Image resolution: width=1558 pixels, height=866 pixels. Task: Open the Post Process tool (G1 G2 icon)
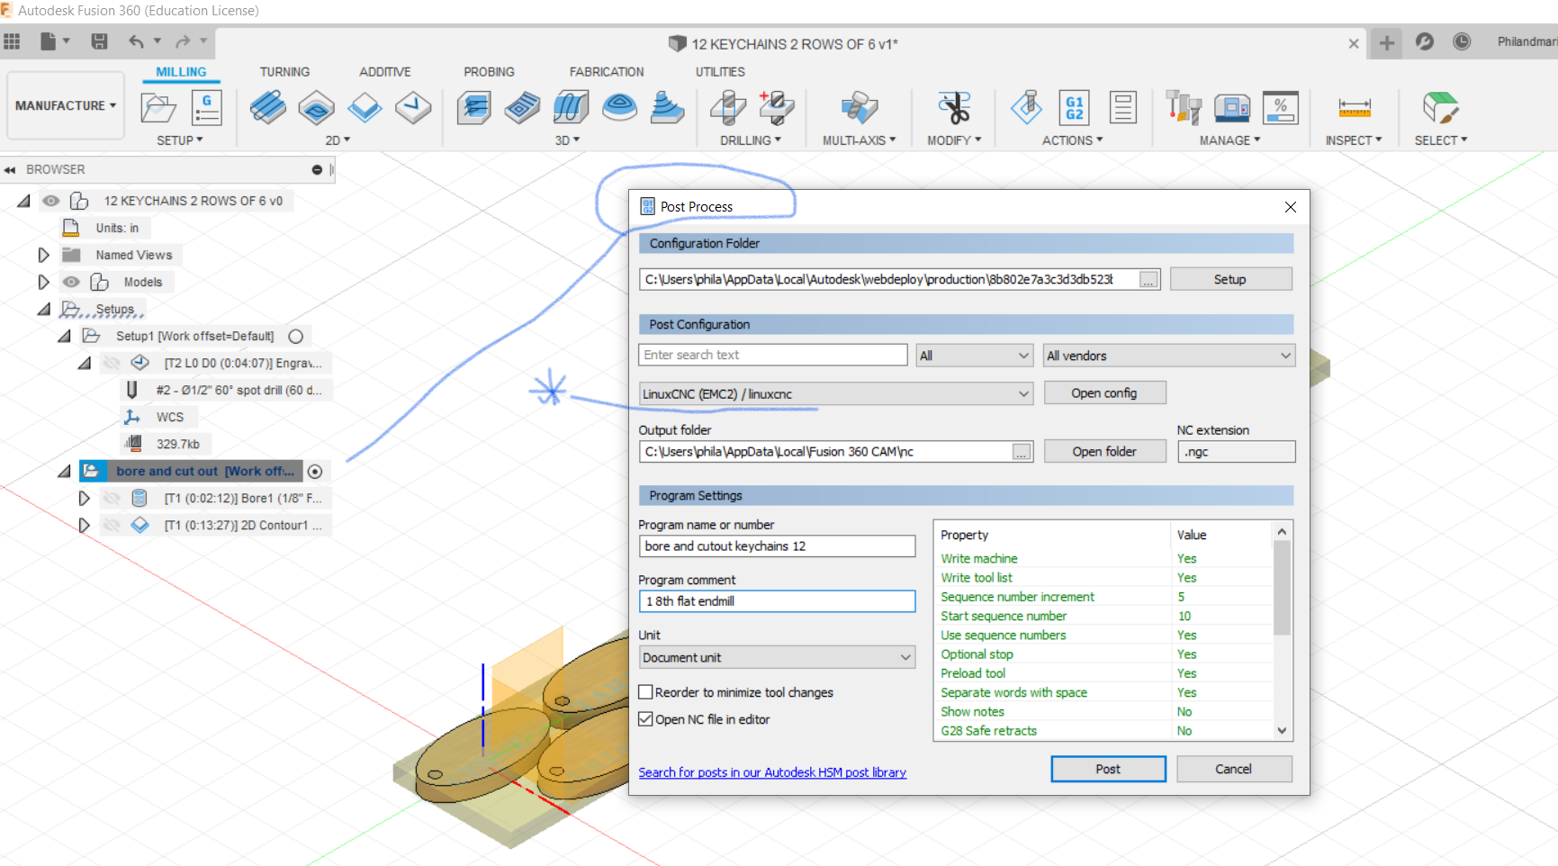point(1075,108)
